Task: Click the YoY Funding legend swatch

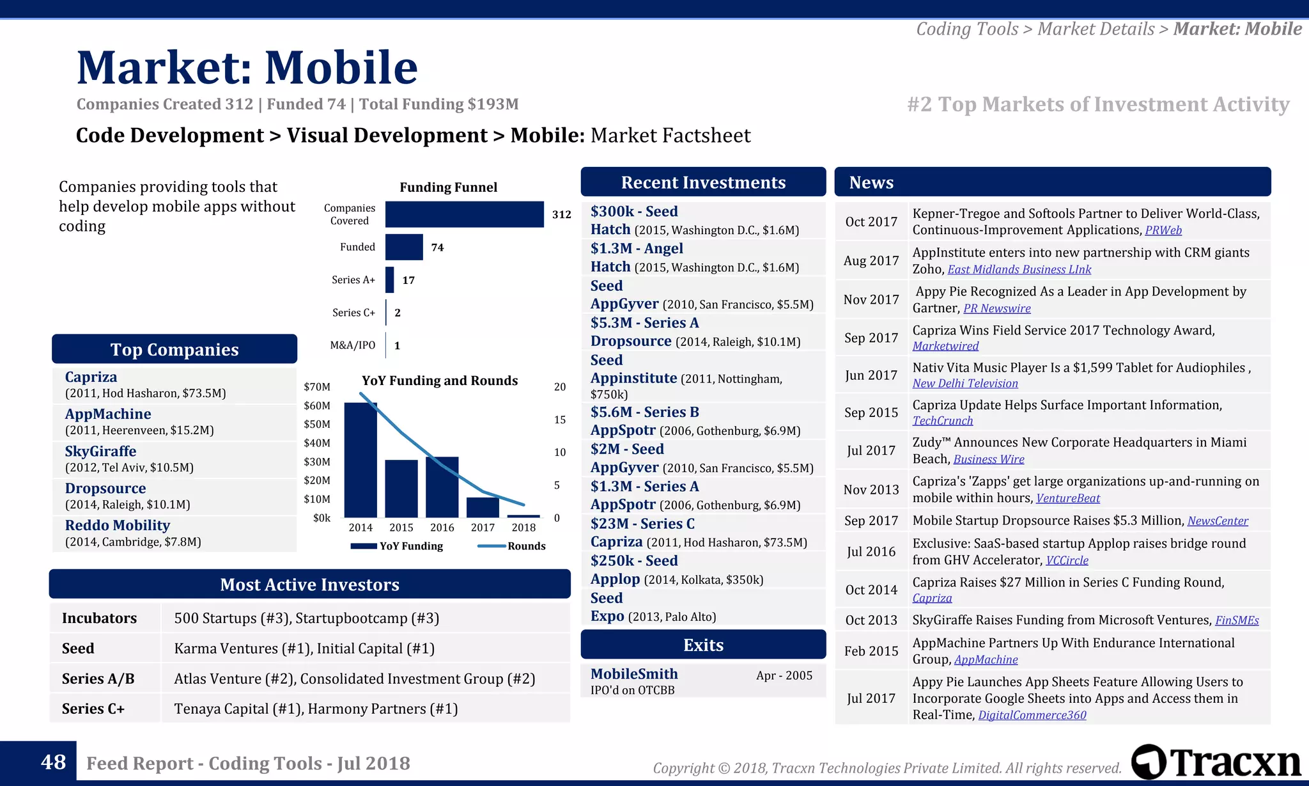Action: (x=363, y=546)
